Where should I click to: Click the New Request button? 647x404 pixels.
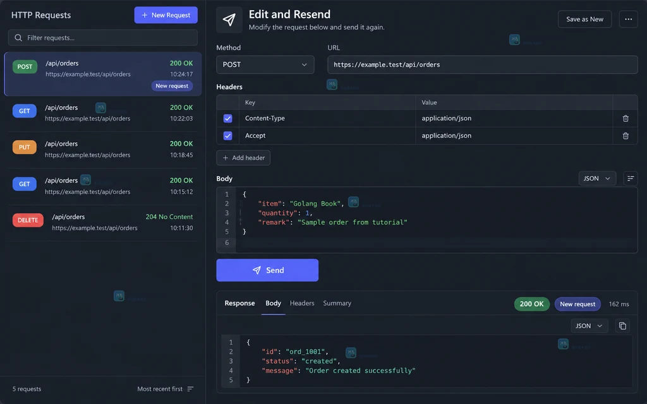[x=166, y=15]
